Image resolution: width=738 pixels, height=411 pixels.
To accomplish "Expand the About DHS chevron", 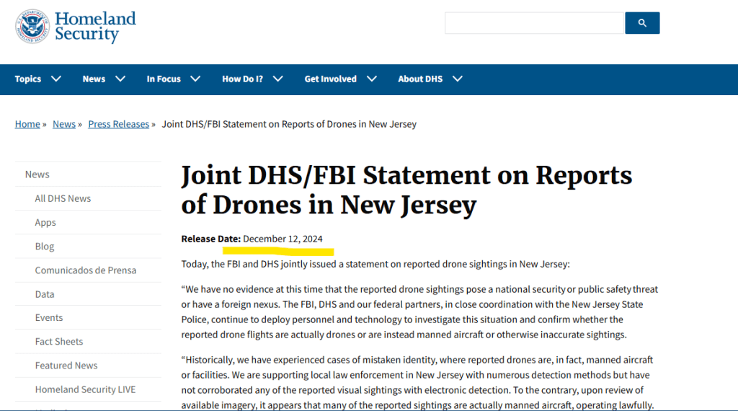I will point(458,79).
